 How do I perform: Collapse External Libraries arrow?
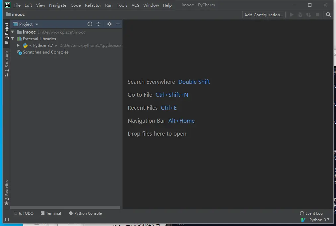[12, 39]
